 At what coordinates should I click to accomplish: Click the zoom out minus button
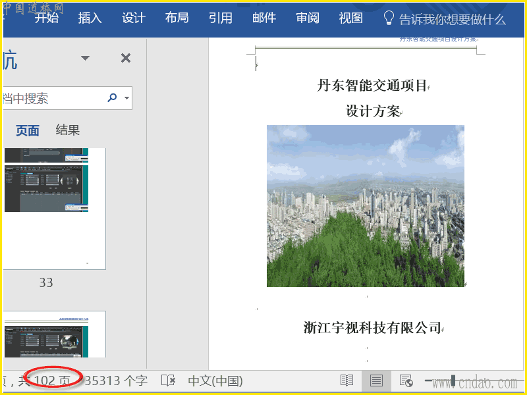[x=428, y=381]
